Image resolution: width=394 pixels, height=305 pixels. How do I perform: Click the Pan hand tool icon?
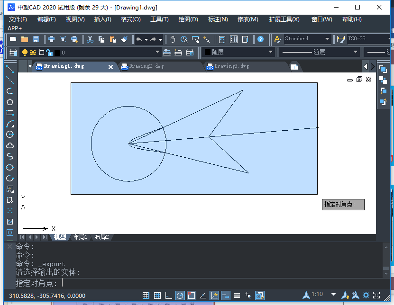173,39
